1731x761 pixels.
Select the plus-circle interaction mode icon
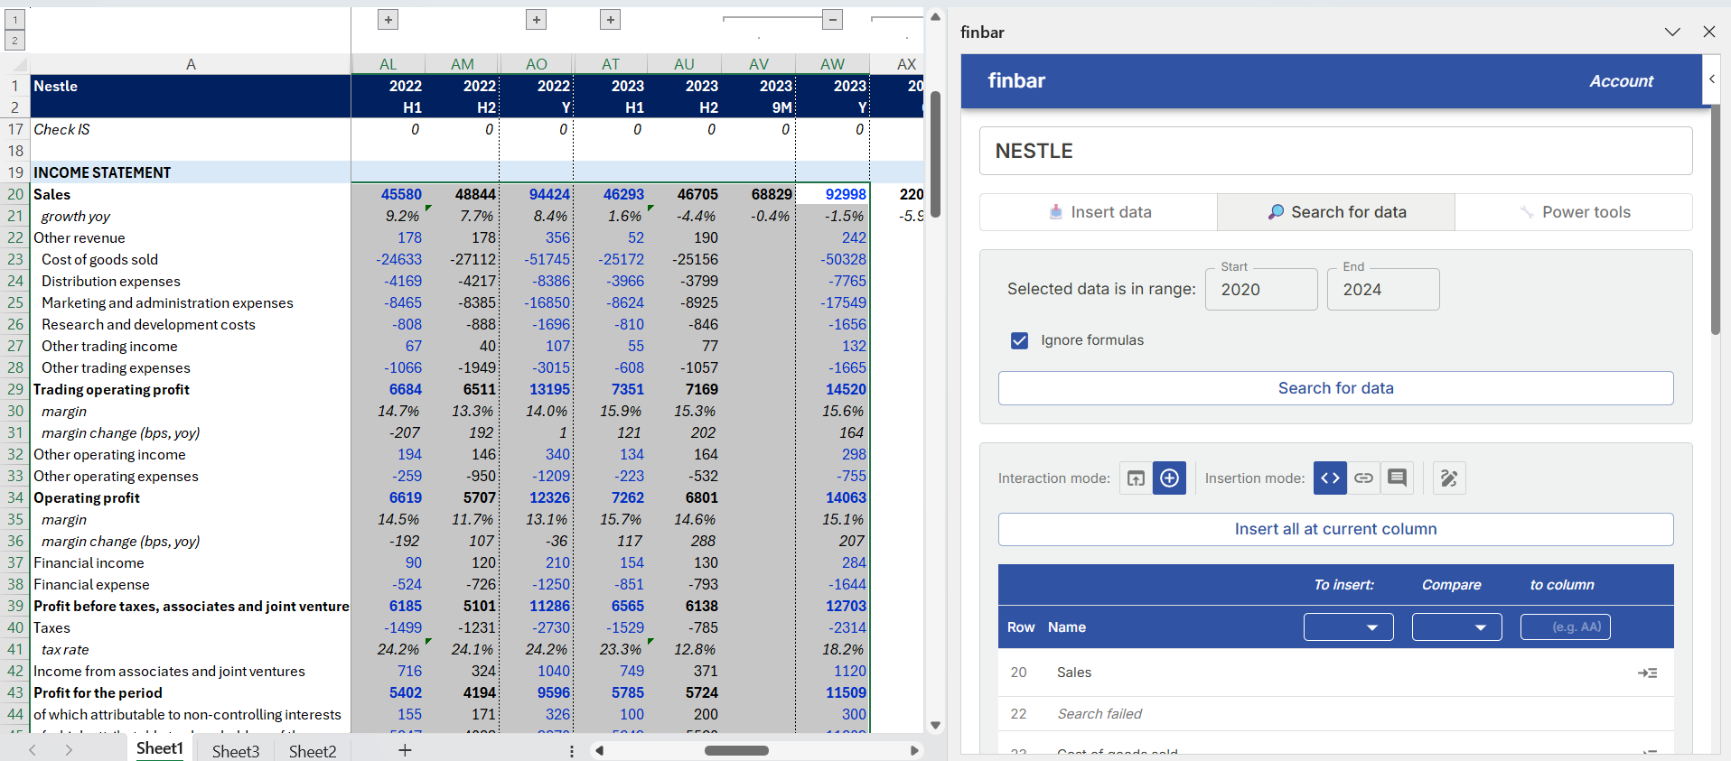[x=1169, y=478]
